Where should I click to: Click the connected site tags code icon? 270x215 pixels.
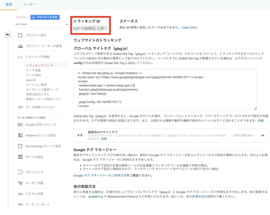point(80,135)
